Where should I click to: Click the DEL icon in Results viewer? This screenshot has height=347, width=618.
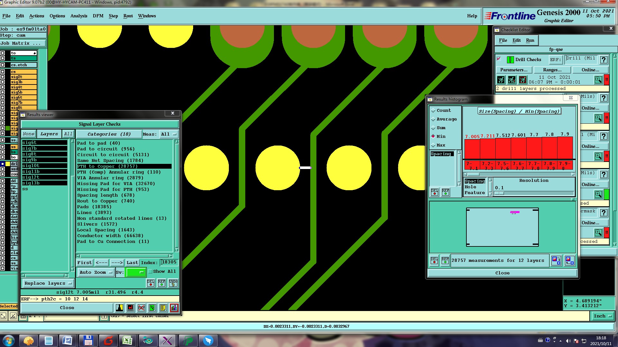pyautogui.click(x=151, y=283)
